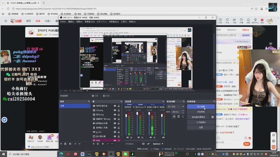This screenshot has height=157, width=280.
Task: Open virtual camera settings gear
Action: (x=212, y=117)
